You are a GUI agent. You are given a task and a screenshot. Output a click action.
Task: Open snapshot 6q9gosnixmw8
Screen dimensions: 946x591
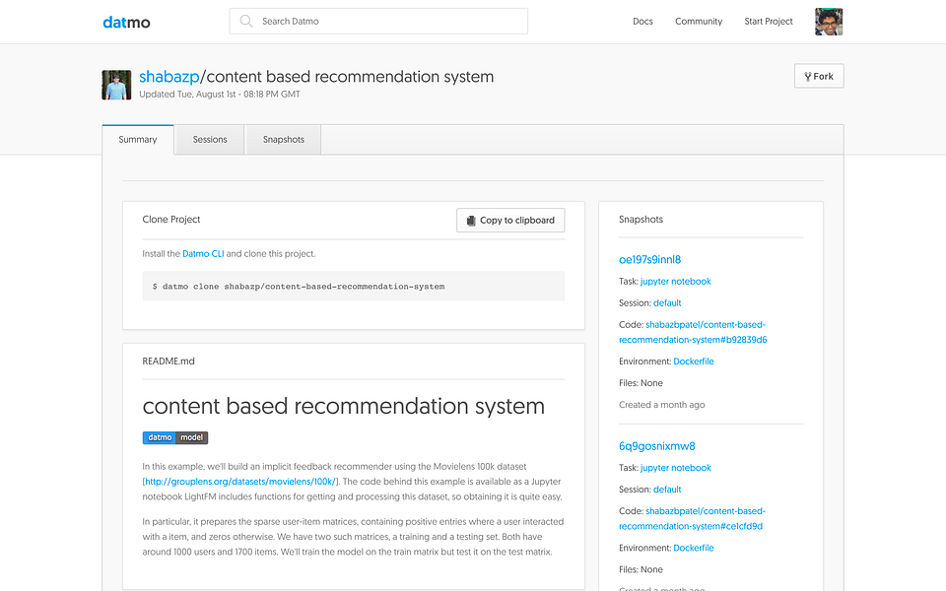[x=657, y=446]
